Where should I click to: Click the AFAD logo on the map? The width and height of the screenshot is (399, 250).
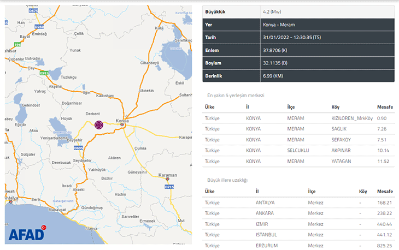tap(26, 235)
